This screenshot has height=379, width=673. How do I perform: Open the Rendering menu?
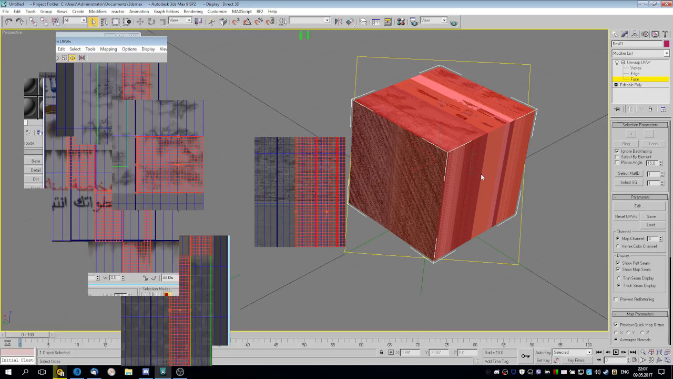tap(193, 11)
